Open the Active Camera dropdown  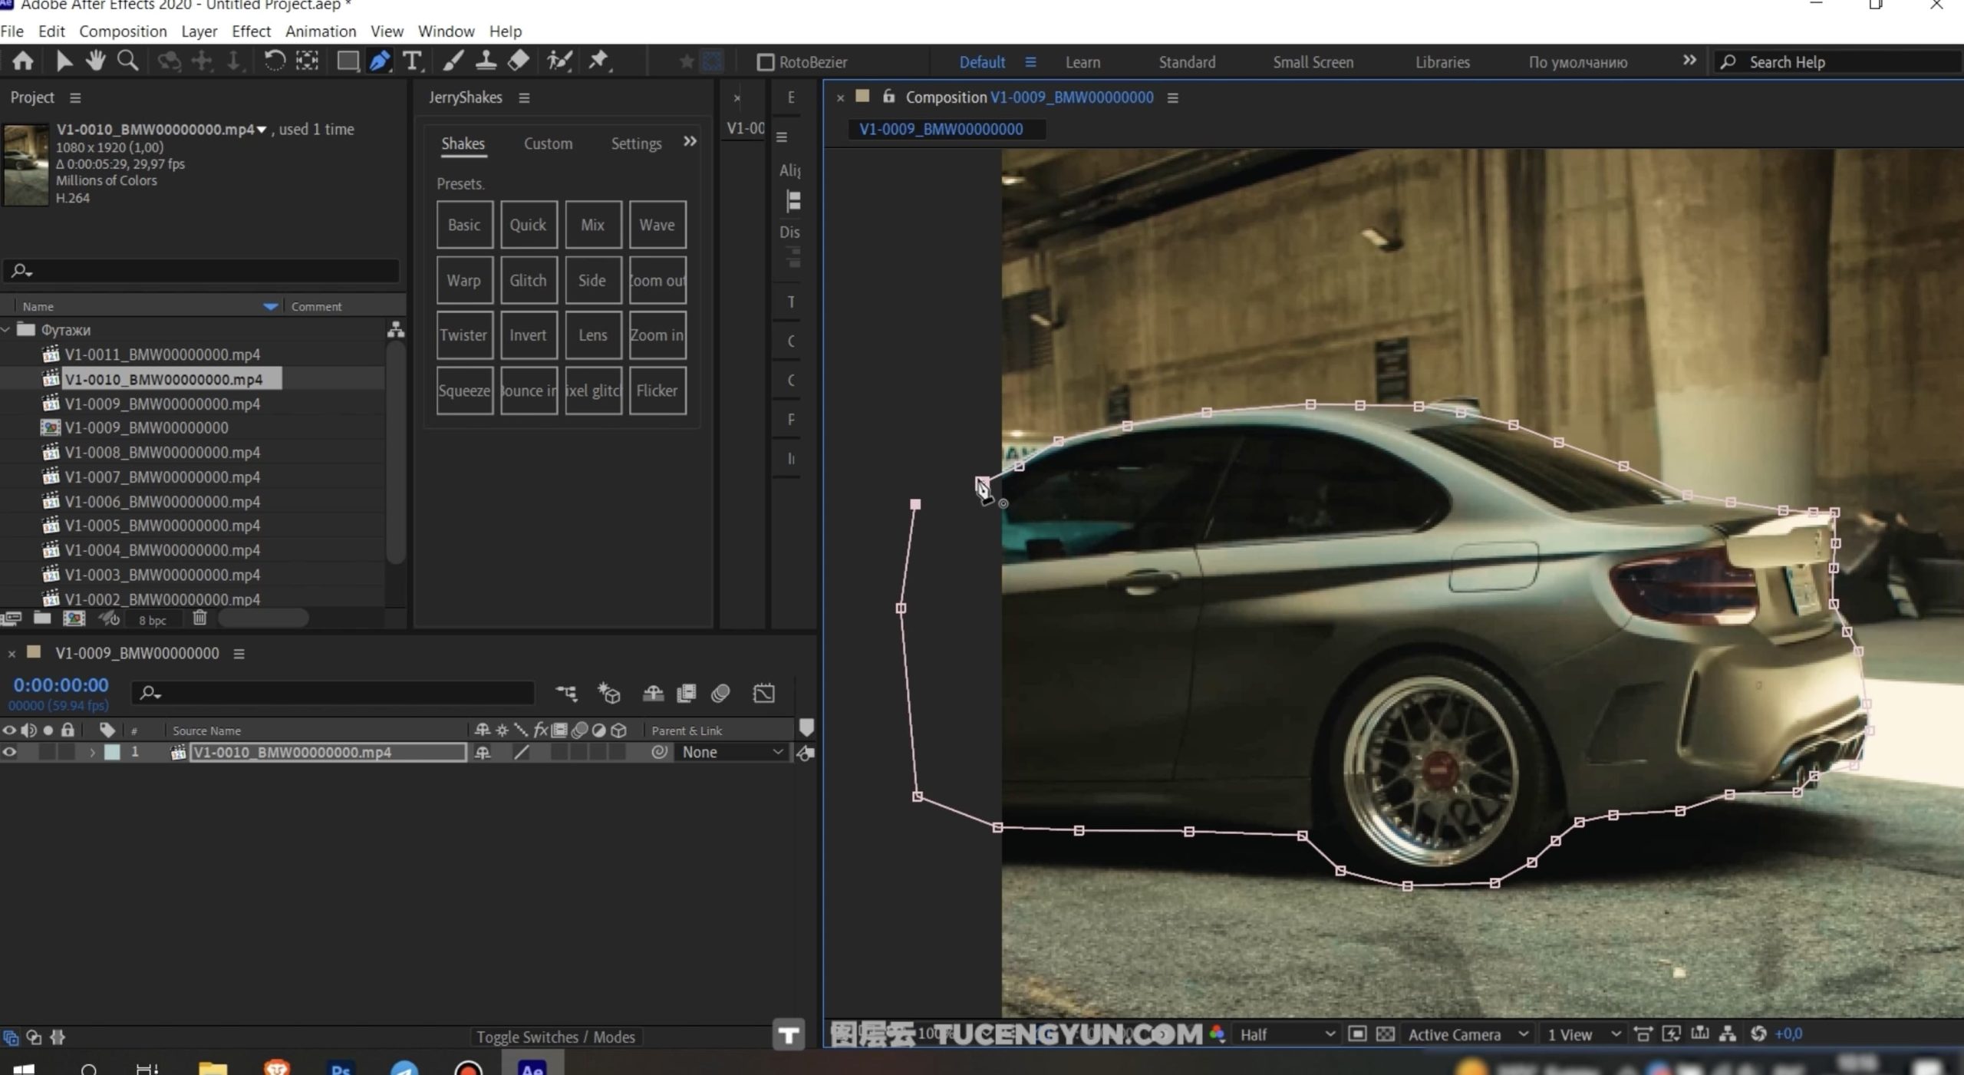click(1466, 1034)
